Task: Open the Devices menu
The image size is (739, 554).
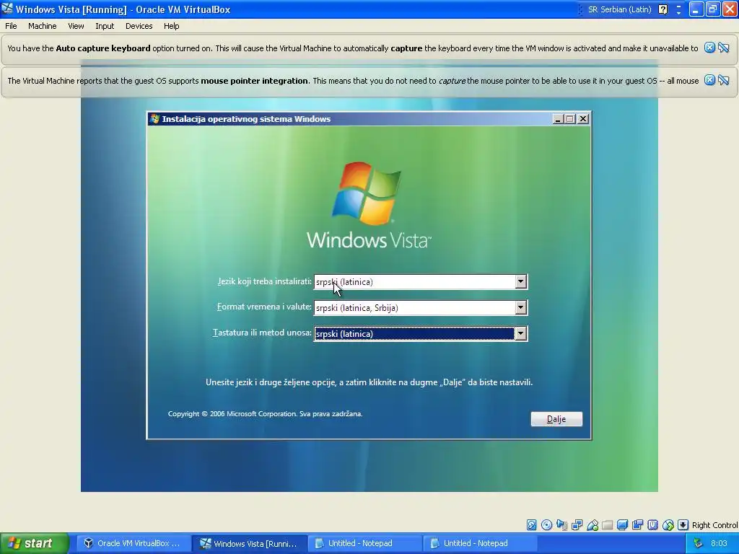Action: tap(139, 26)
